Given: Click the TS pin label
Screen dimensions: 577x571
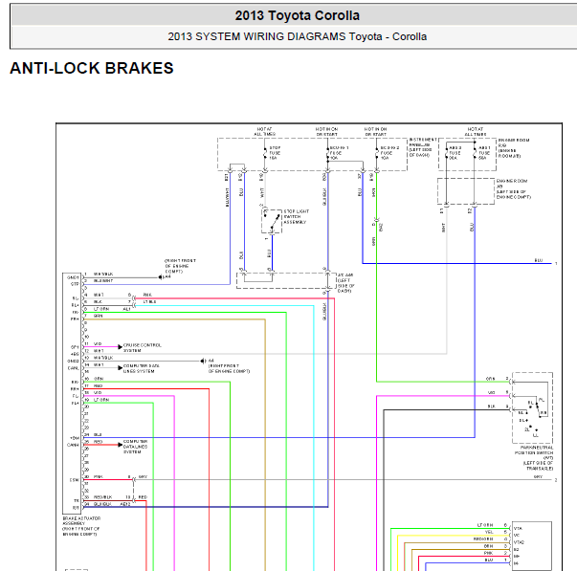Looking at the screenshot, I should coord(77,501).
